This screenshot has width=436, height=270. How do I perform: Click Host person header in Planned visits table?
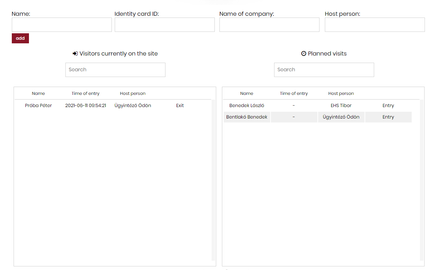[x=341, y=93]
